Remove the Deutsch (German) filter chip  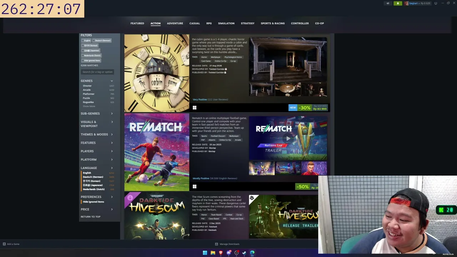pos(102,41)
